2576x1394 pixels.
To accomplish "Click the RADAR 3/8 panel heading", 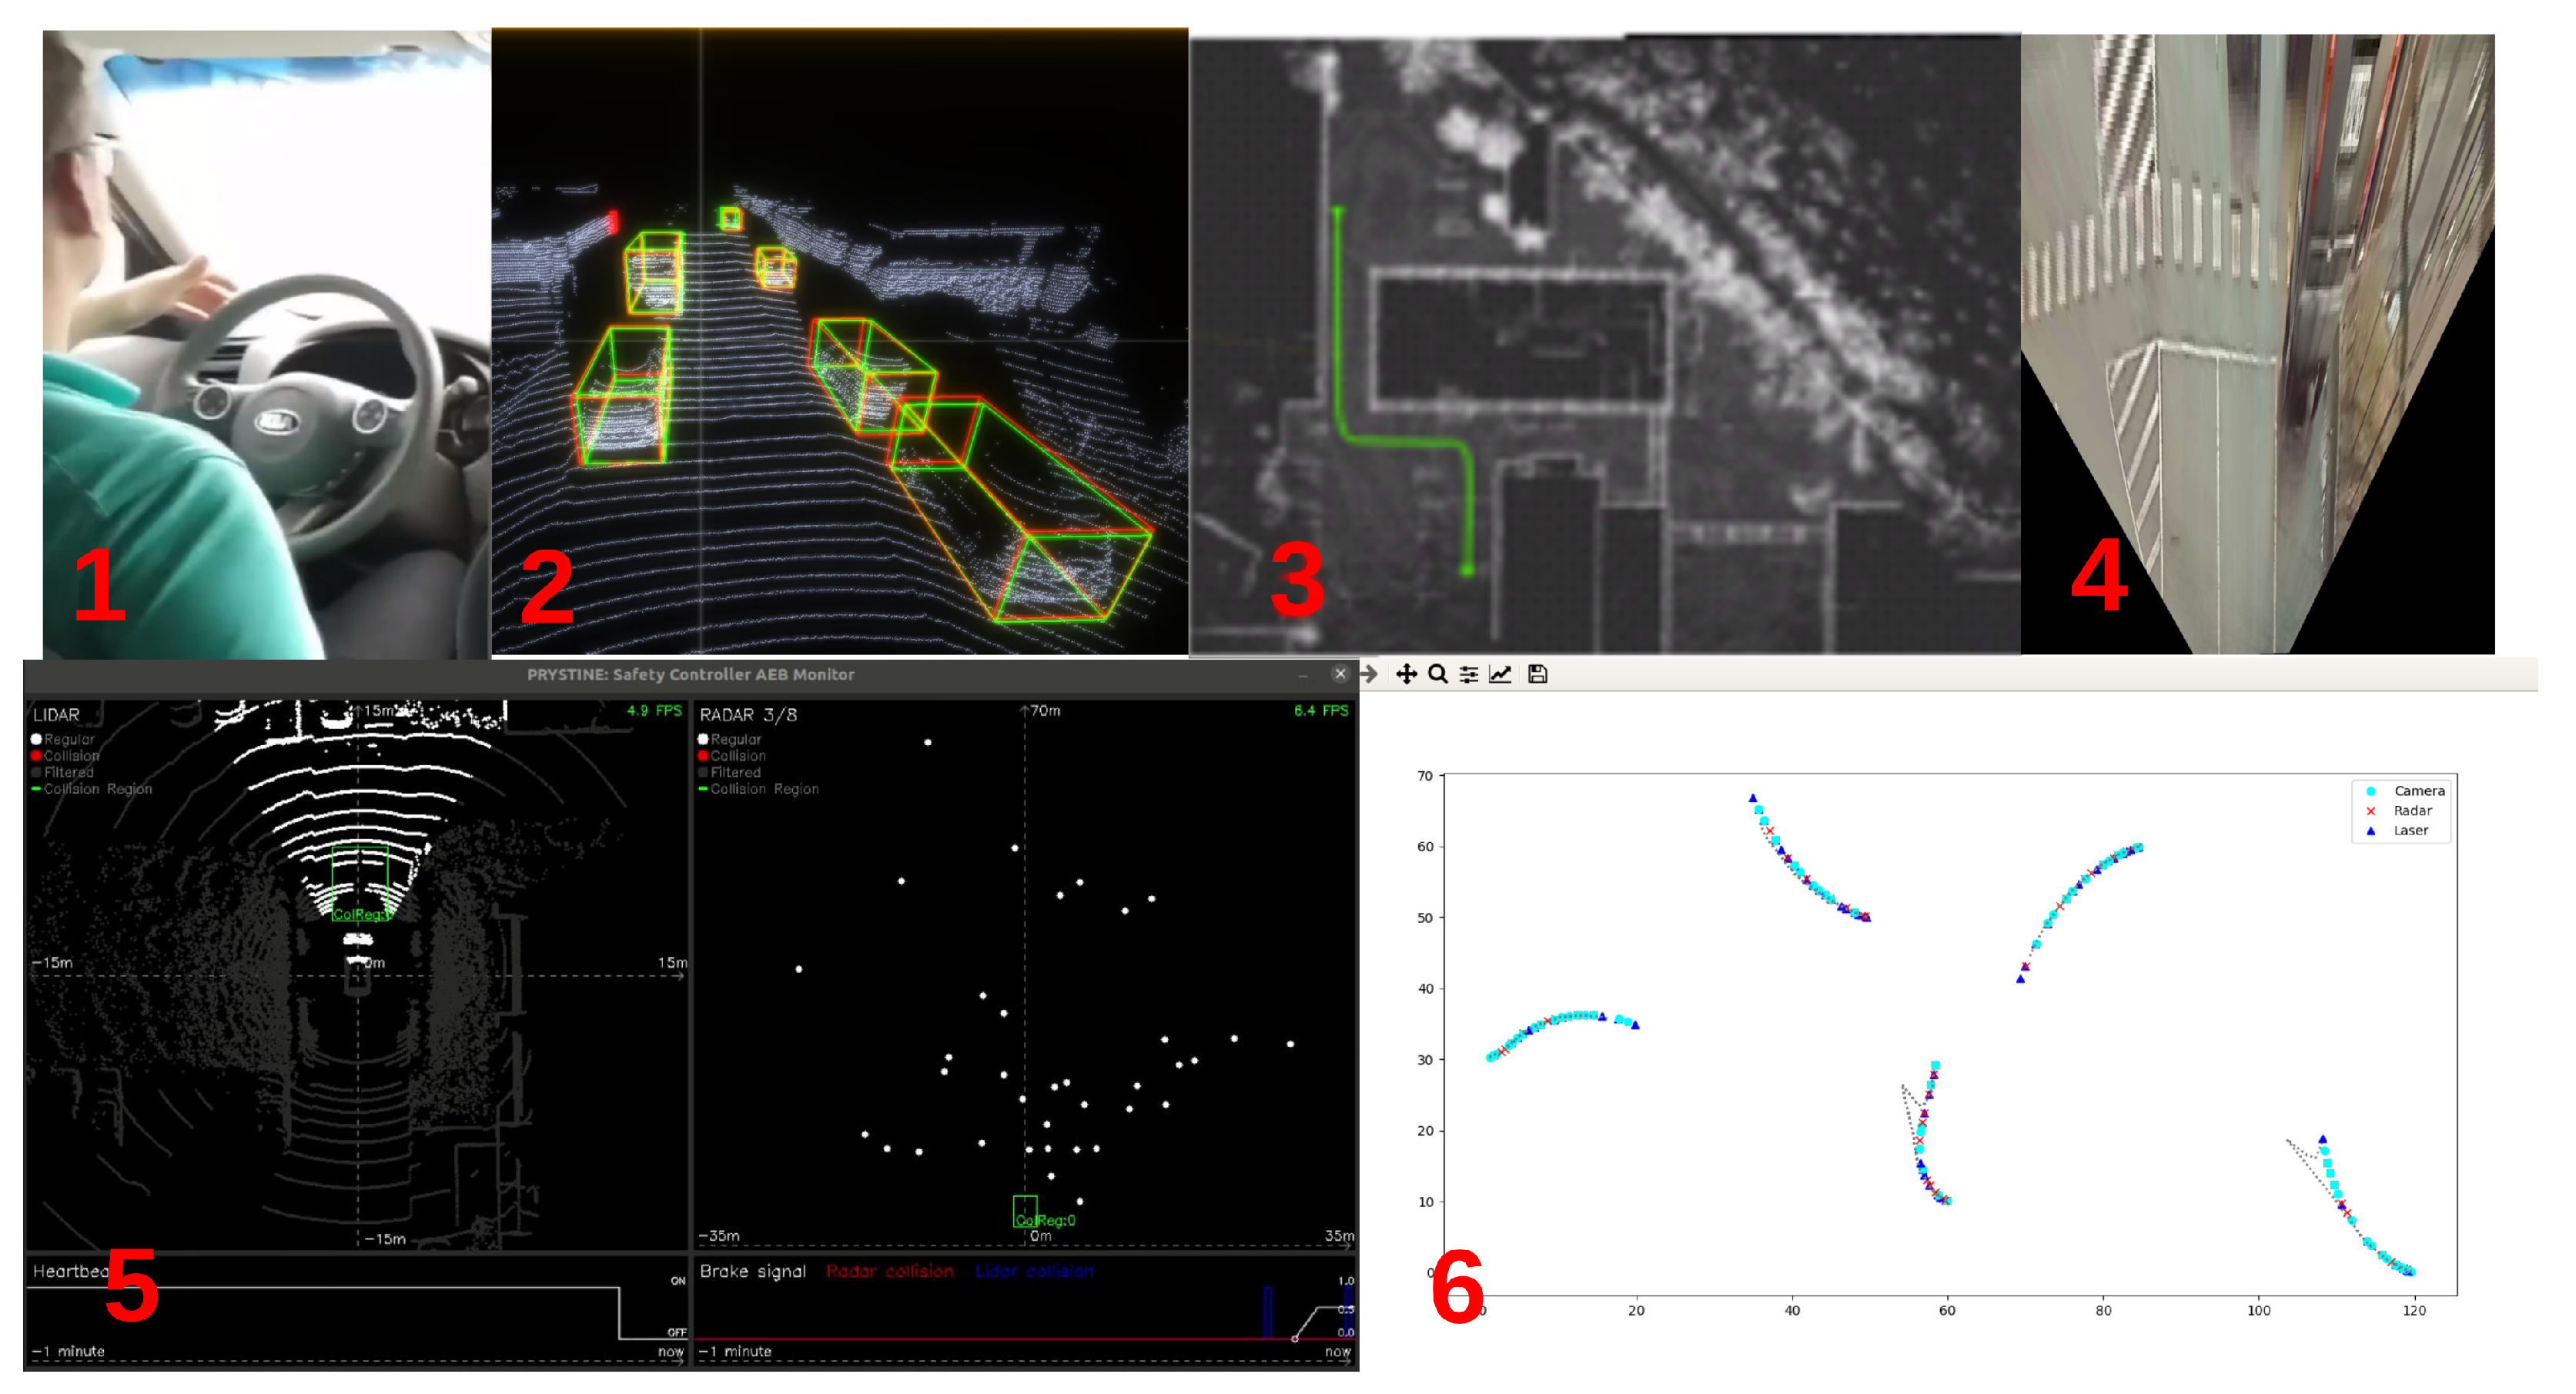I will pyautogui.click(x=748, y=715).
